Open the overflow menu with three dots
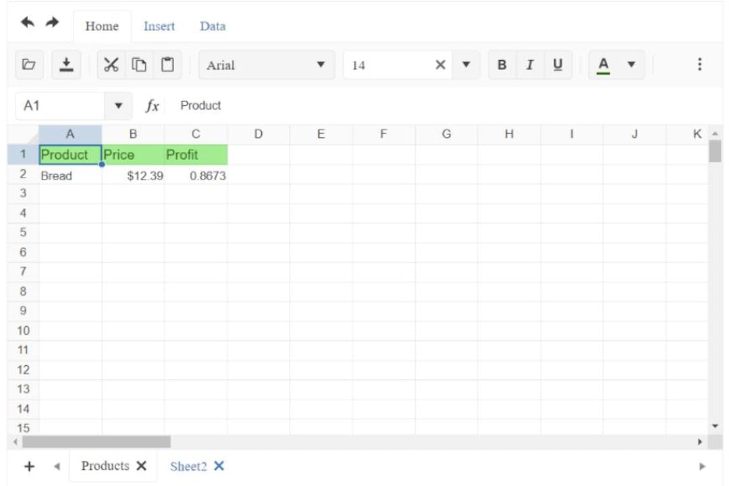This screenshot has width=729, height=486. [x=700, y=65]
